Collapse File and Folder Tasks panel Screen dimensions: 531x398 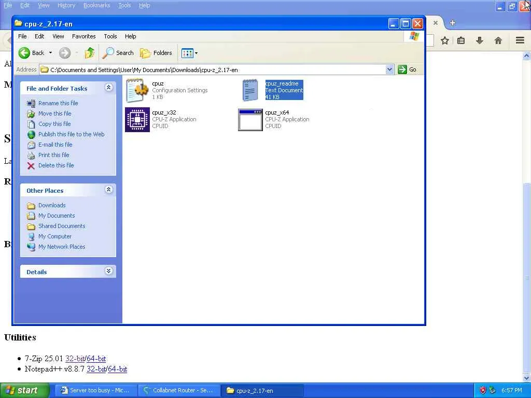109,88
